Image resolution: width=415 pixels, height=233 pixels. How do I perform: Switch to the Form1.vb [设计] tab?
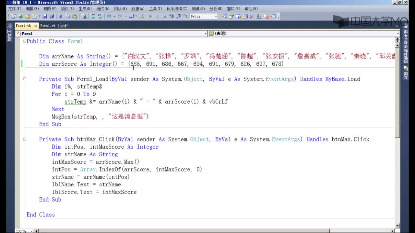tap(54, 26)
